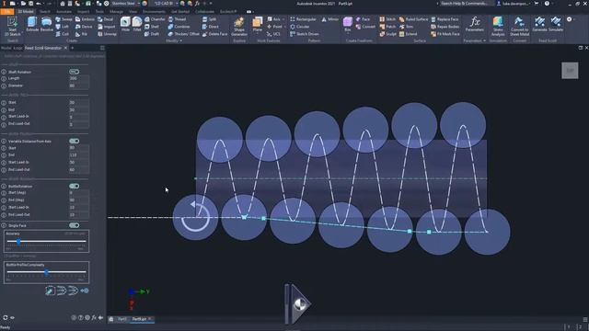This screenshot has height=331, width=589.
Task: Click the Emboss tool
Action: tap(85, 19)
